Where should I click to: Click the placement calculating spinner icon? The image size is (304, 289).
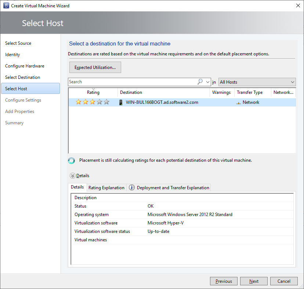72,161
